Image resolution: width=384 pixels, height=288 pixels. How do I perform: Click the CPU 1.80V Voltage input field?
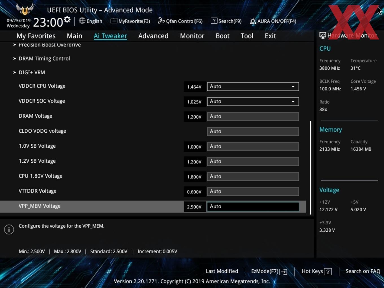(253, 176)
